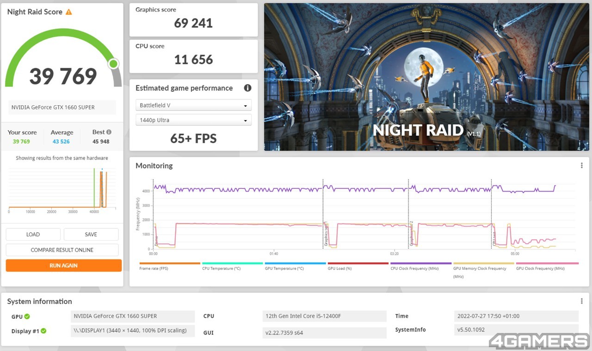Click the 65+ FPS estimate text
The width and height of the screenshot is (592, 351).
coord(193,138)
